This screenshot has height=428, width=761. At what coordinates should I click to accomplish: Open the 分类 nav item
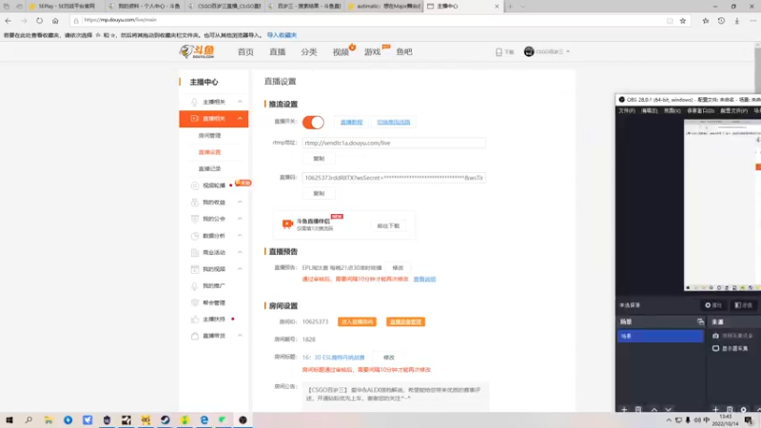pyautogui.click(x=308, y=52)
